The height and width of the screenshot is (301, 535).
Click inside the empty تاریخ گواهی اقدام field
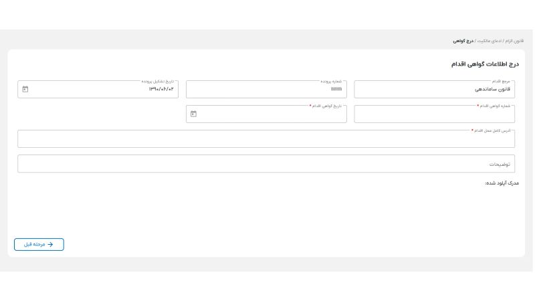(x=274, y=114)
